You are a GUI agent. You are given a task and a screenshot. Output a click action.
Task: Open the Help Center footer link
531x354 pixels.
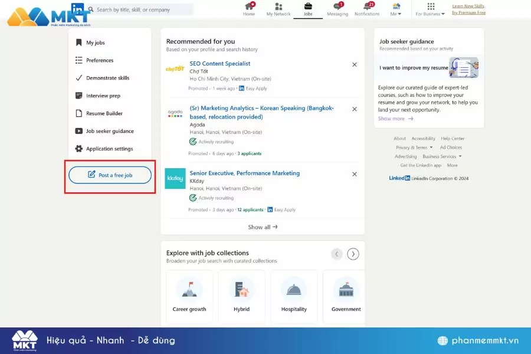453,139
